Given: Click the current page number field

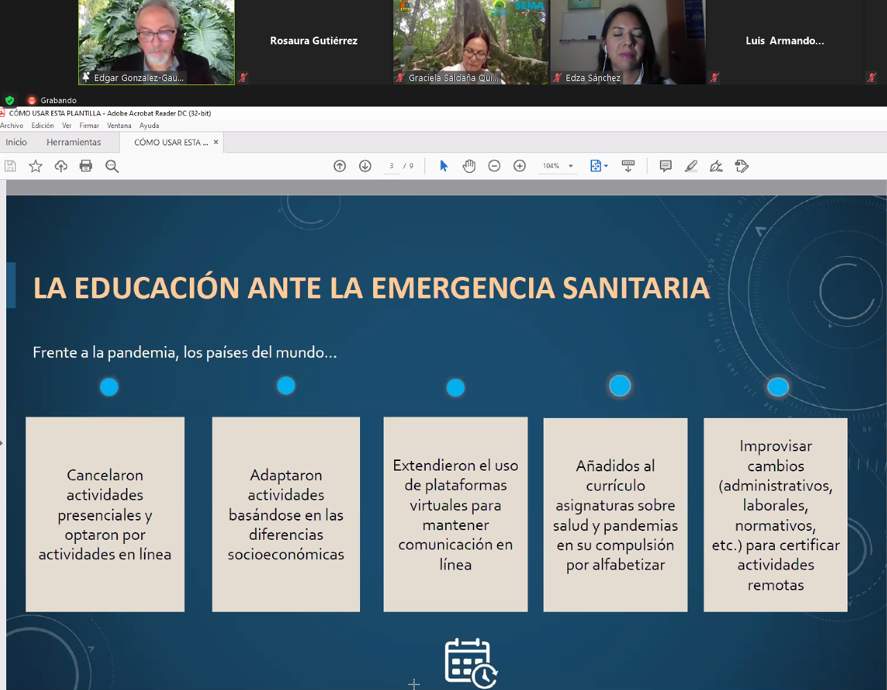Looking at the screenshot, I should pos(391,166).
